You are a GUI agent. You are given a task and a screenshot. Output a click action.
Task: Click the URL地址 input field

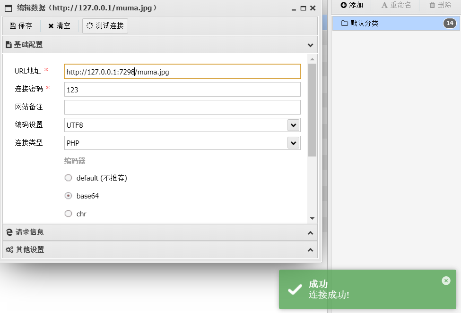click(183, 72)
